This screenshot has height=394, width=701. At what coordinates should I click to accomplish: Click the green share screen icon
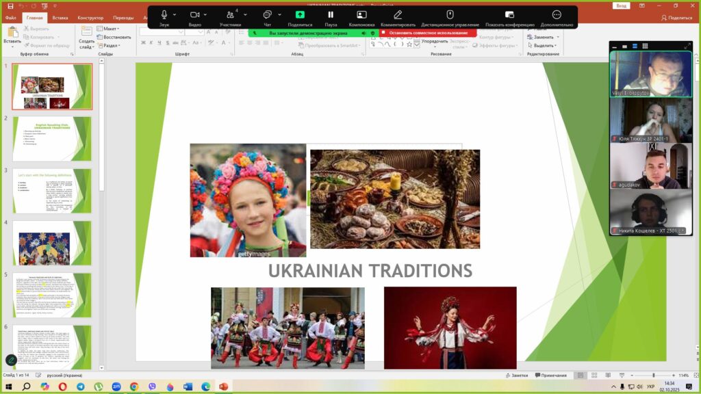coord(300,14)
